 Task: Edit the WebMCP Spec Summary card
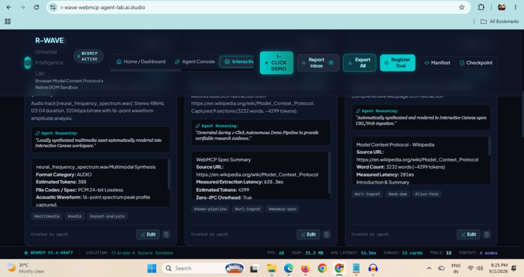tap(308, 234)
